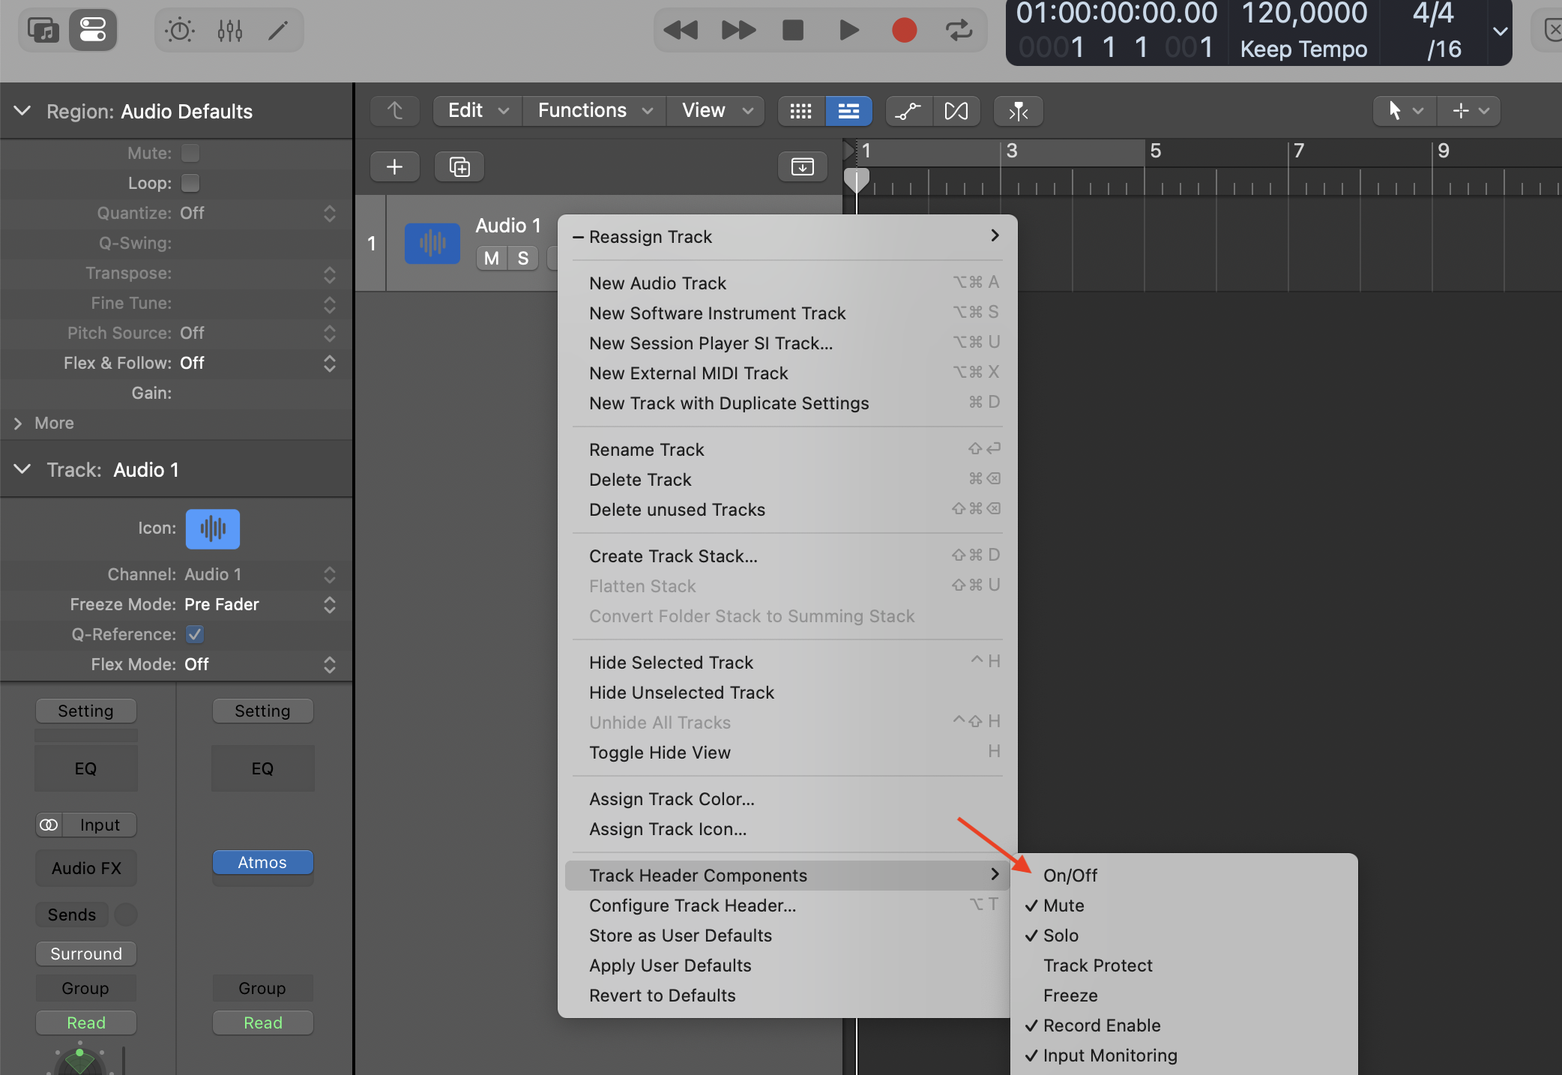The height and width of the screenshot is (1075, 1562).
Task: Uncheck Mute header component
Action: [1184, 906]
